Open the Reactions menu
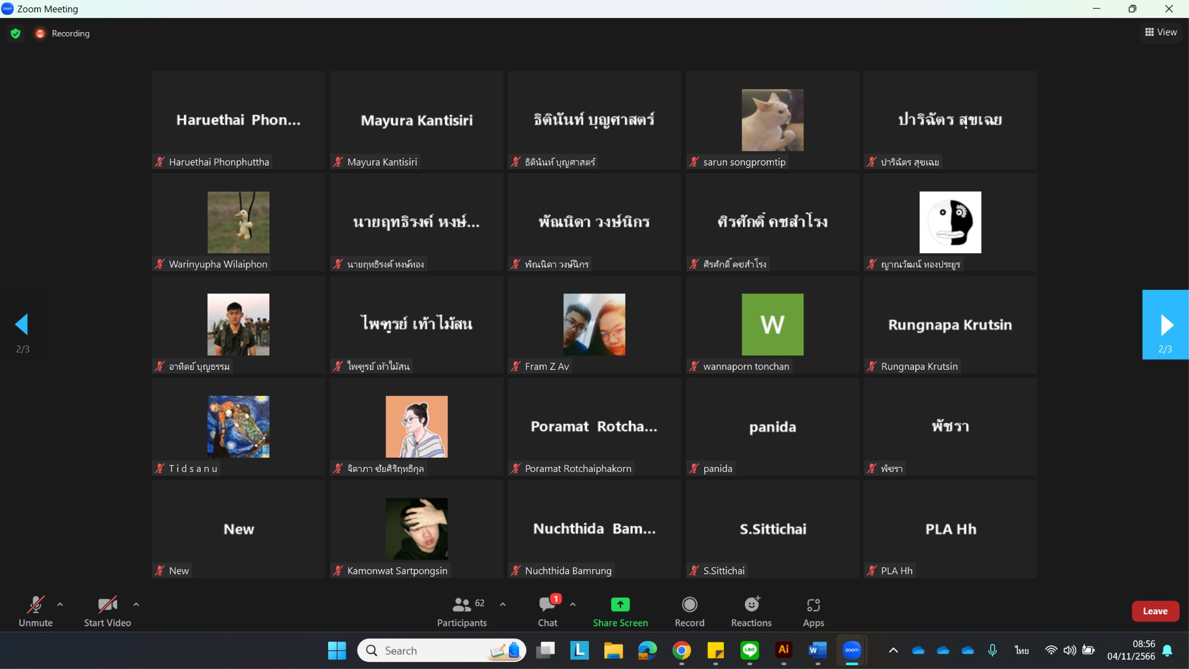Image resolution: width=1189 pixels, height=669 pixels. pos(751,612)
